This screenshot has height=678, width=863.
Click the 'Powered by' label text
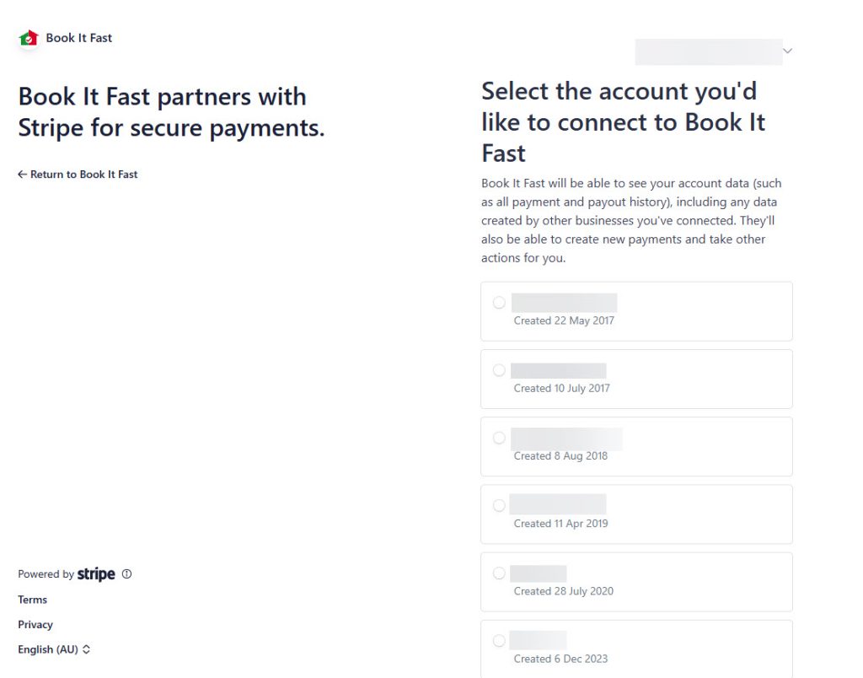[x=46, y=574]
